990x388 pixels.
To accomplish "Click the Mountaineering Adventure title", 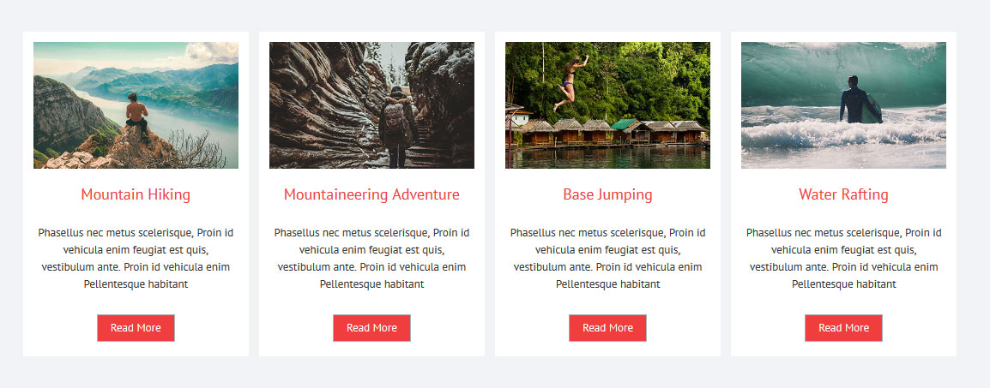I will pos(371,194).
